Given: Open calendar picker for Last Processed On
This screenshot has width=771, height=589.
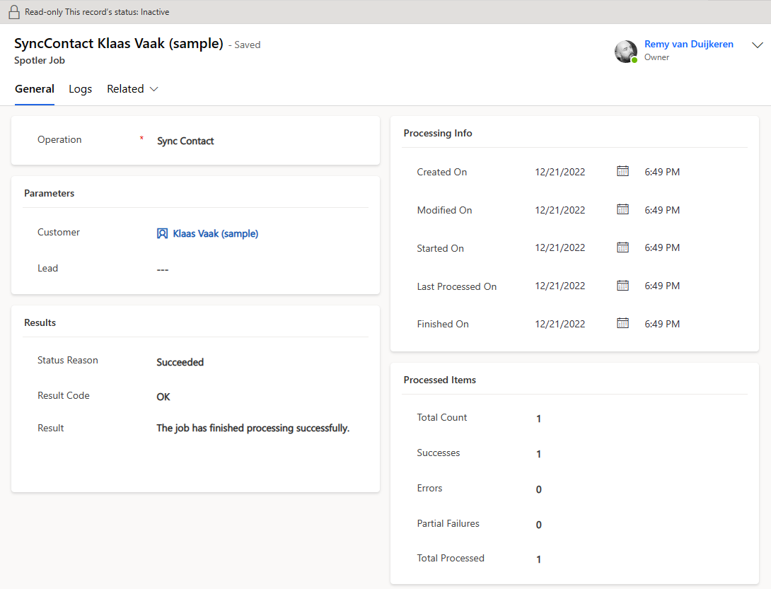Looking at the screenshot, I should click(x=622, y=286).
